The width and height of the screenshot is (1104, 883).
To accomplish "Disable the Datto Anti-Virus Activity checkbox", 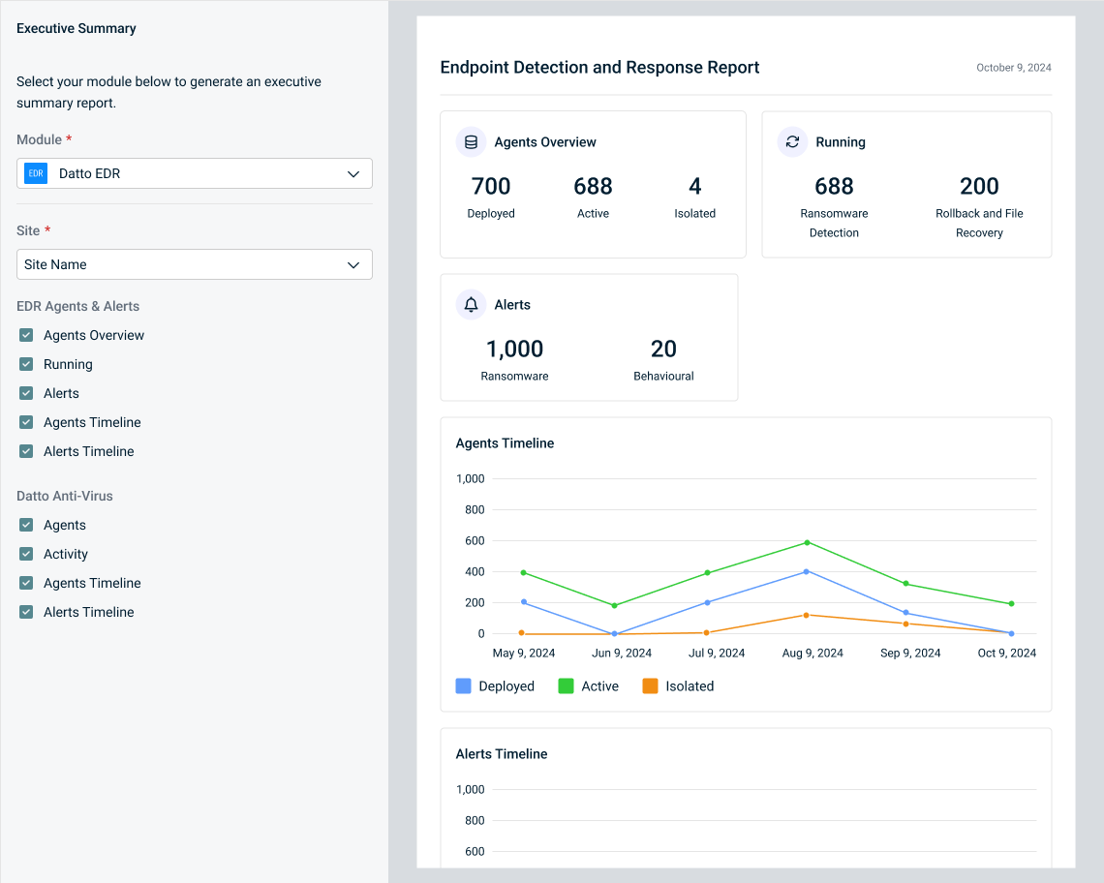I will (x=26, y=554).
